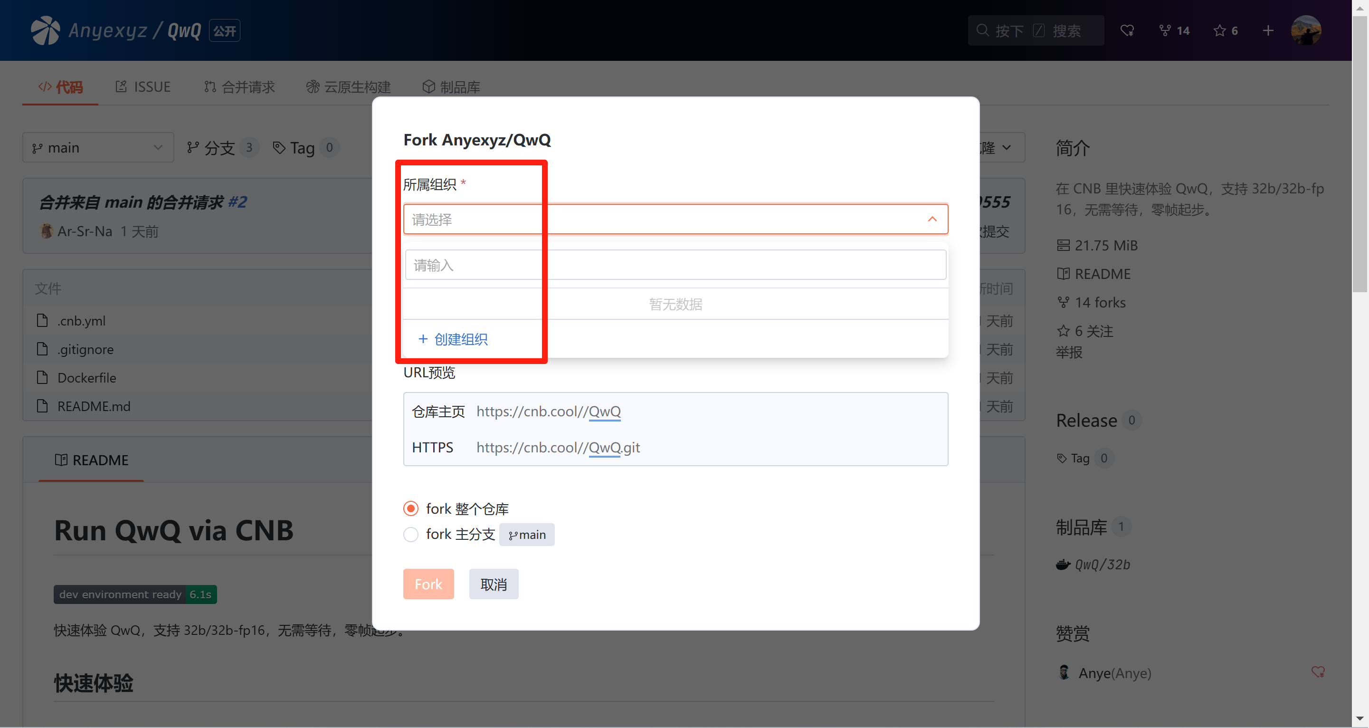Select the fork 主分支 radio option

click(x=411, y=534)
